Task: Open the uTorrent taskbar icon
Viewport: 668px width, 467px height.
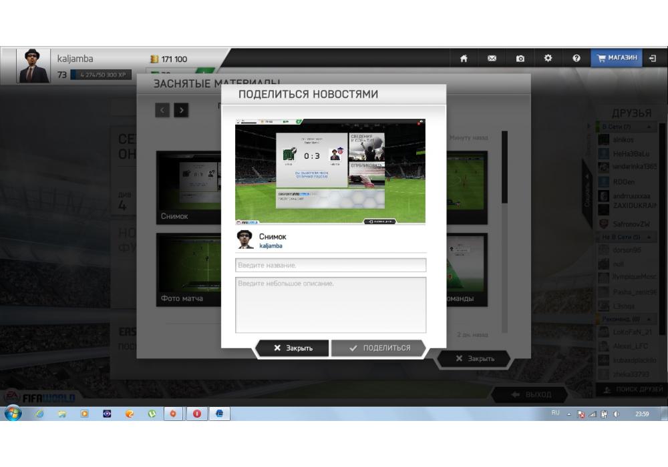Action: (152, 414)
